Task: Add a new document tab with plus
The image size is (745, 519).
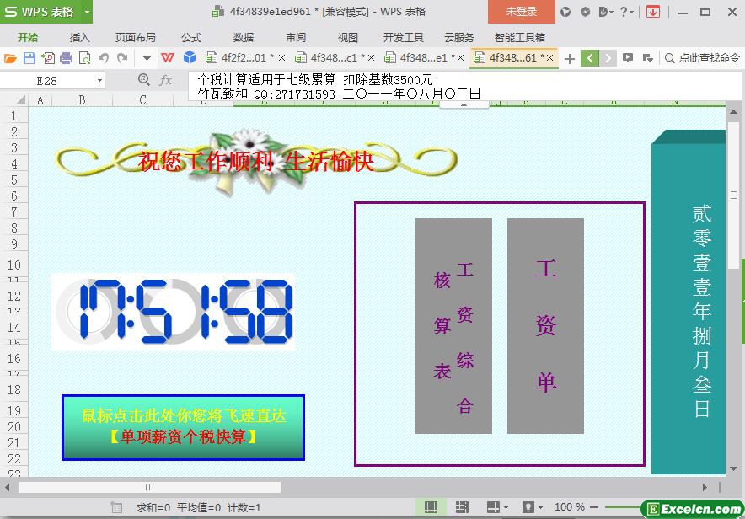Action: [x=570, y=58]
